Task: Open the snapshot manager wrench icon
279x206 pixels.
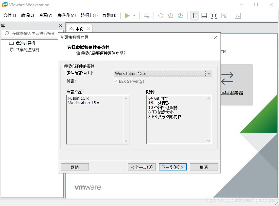Action: pos(181,16)
